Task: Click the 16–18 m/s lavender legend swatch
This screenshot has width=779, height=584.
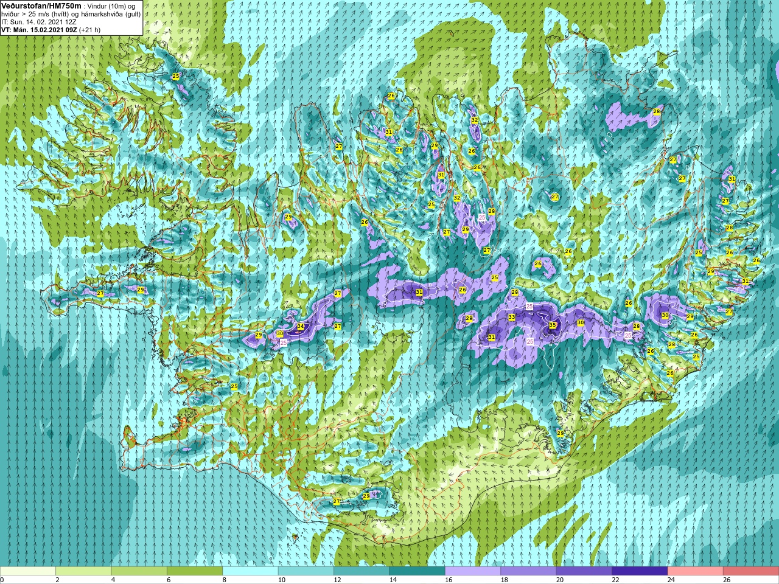Action: [473, 571]
